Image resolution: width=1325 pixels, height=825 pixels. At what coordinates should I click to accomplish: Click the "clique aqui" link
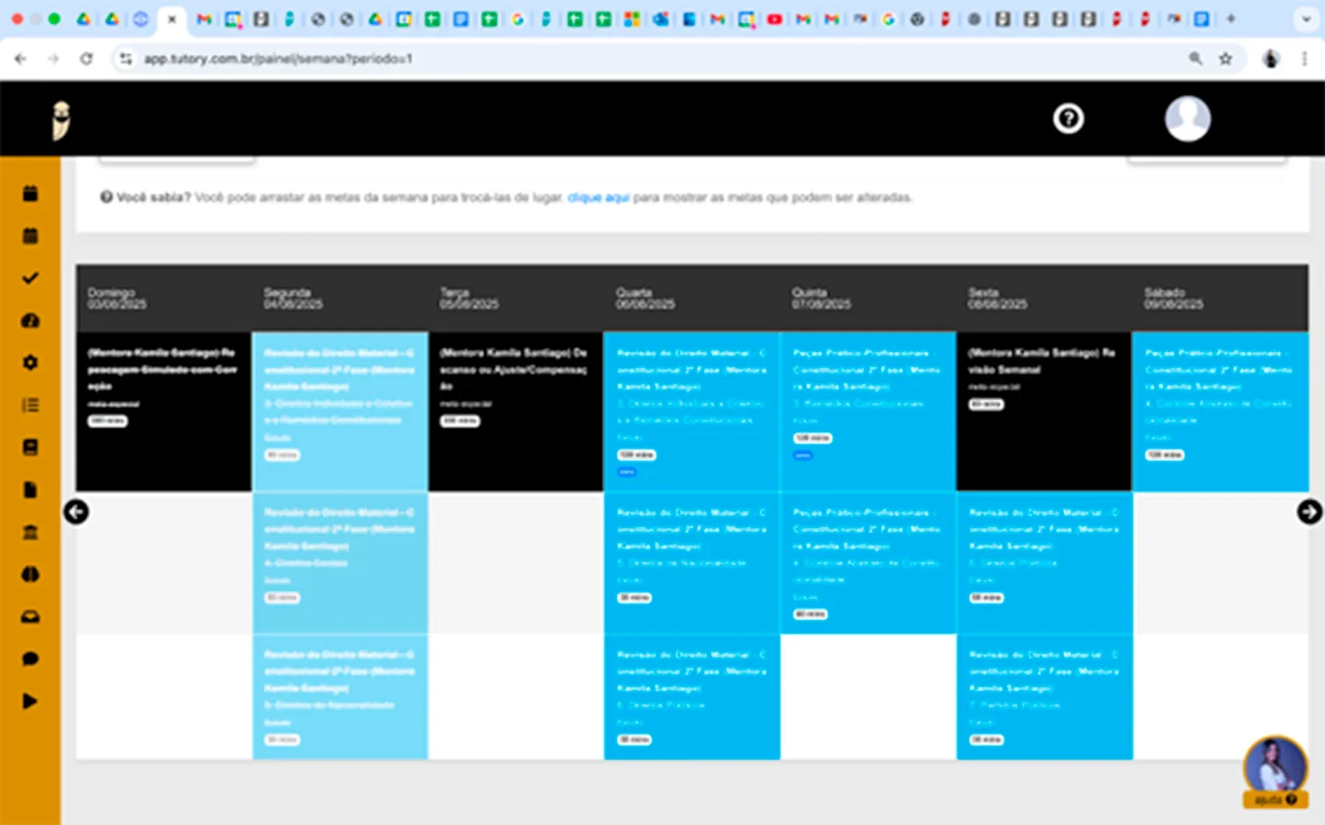pos(597,198)
